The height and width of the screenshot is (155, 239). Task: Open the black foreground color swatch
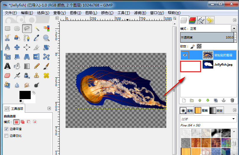25,95
